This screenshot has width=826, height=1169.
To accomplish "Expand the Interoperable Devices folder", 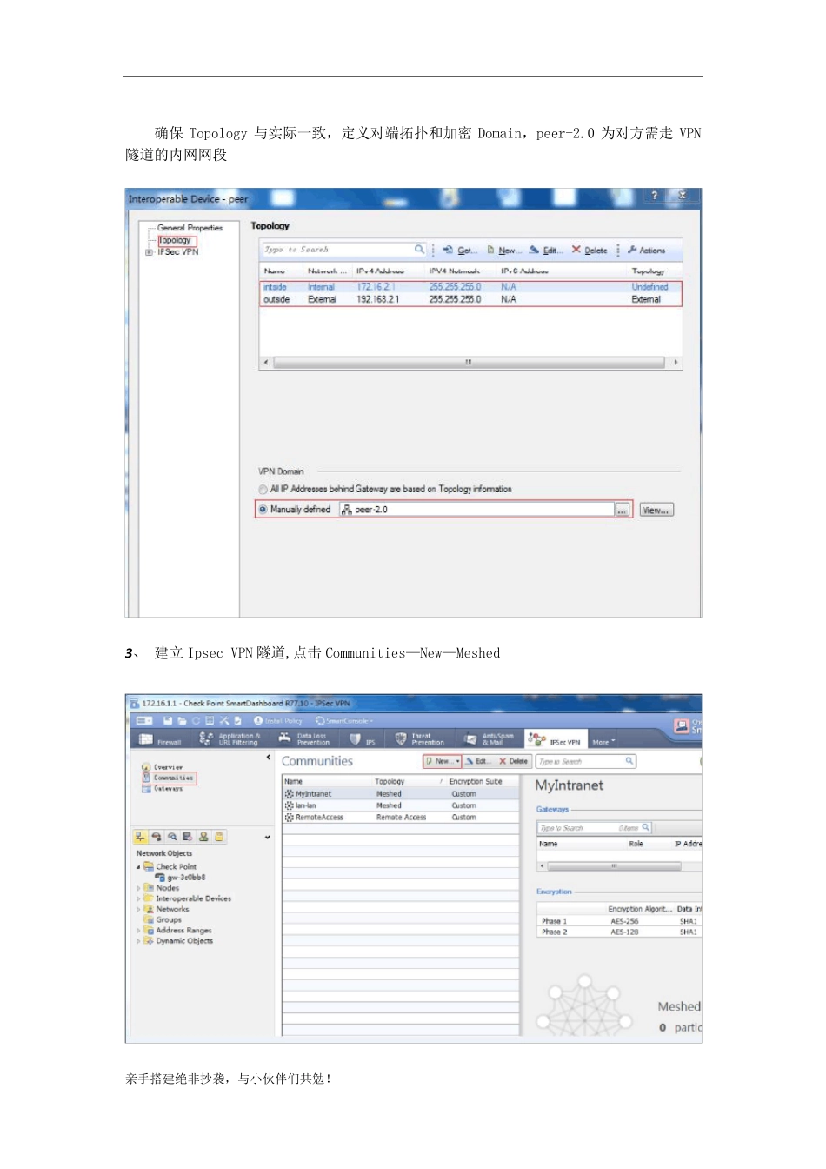I will tap(138, 898).
